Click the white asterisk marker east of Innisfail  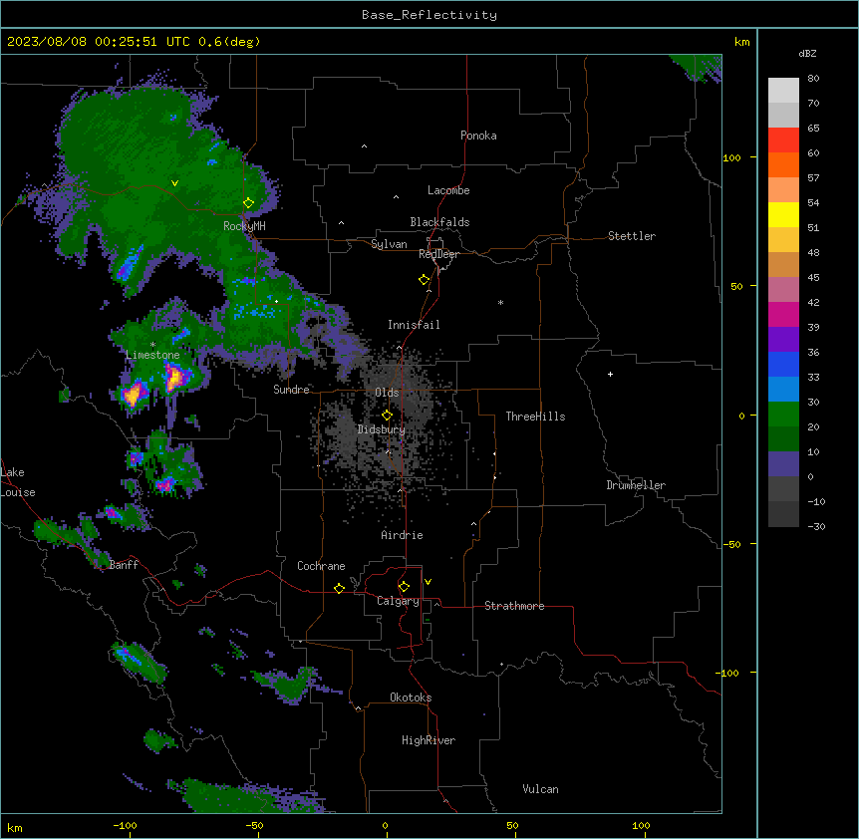[x=500, y=302]
